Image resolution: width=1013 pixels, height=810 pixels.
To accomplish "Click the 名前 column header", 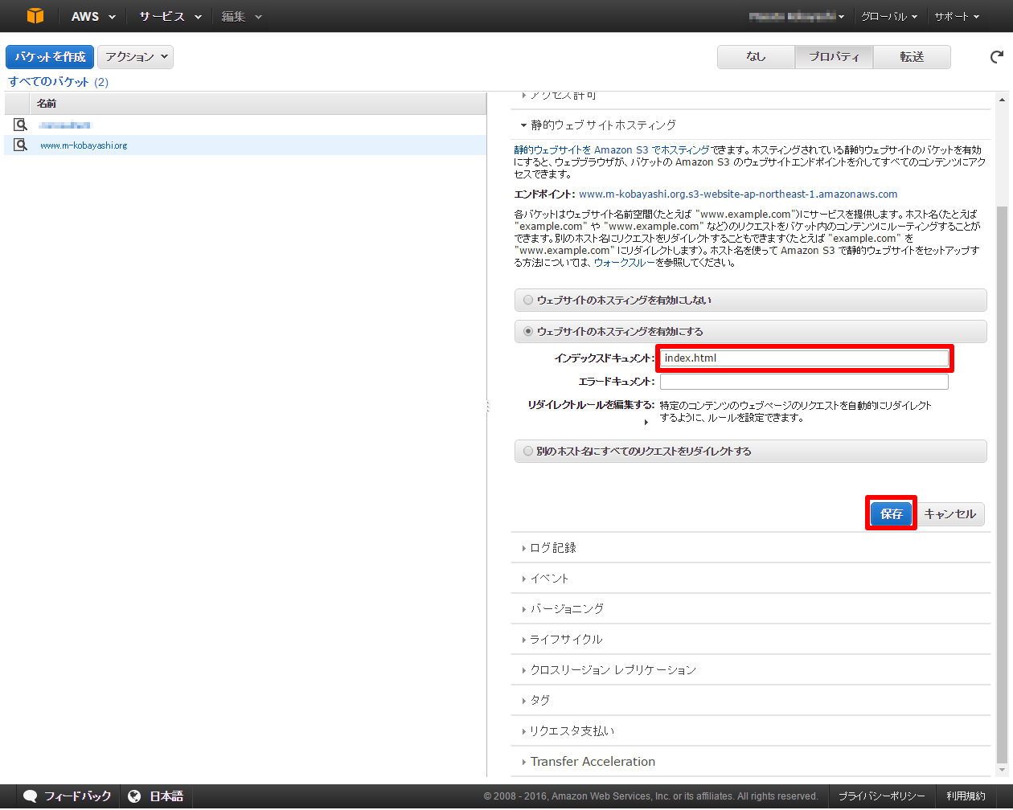I will (257, 104).
